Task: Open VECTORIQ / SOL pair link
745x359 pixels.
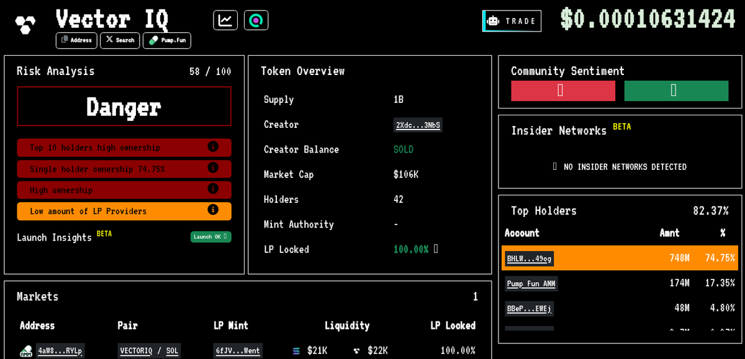Action: [x=149, y=351]
